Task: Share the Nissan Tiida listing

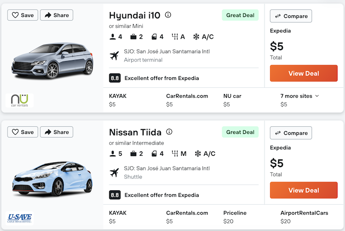Action: pyautogui.click(x=56, y=132)
